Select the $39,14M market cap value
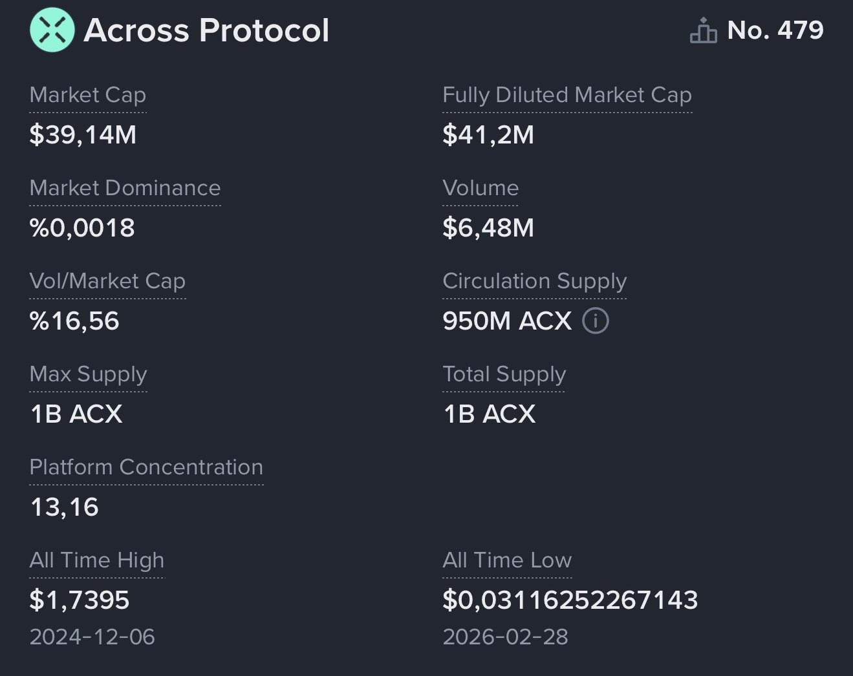 click(83, 134)
